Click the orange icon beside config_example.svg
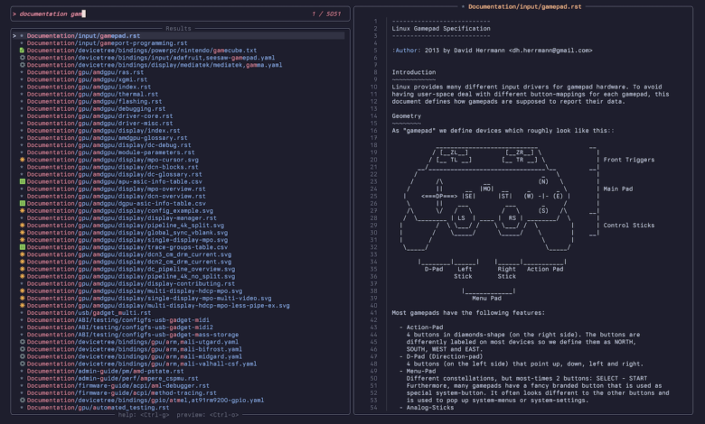 pos(22,210)
